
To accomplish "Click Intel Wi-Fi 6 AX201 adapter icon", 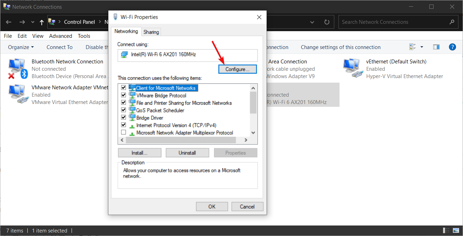I will coord(124,55).
